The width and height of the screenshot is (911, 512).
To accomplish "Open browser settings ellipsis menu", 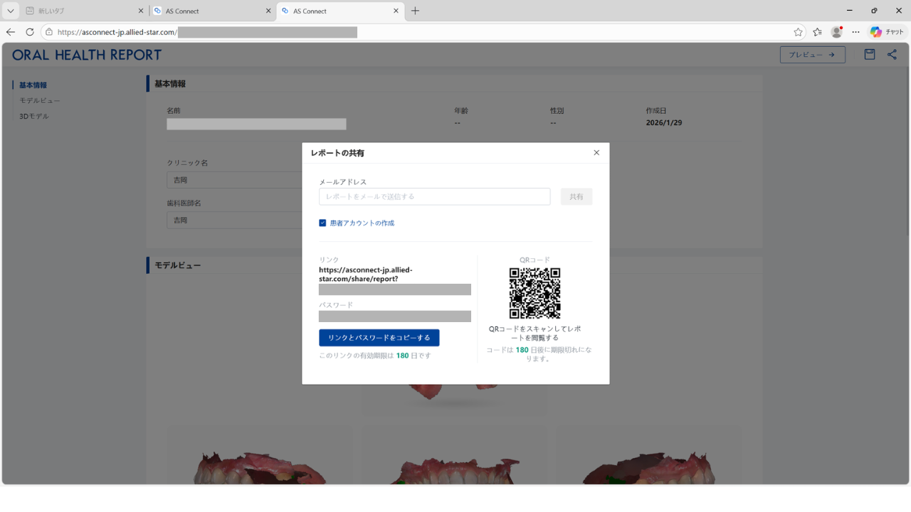I will tap(855, 32).
